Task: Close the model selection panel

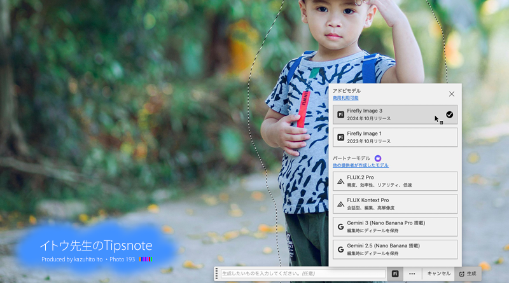Action: click(x=452, y=94)
